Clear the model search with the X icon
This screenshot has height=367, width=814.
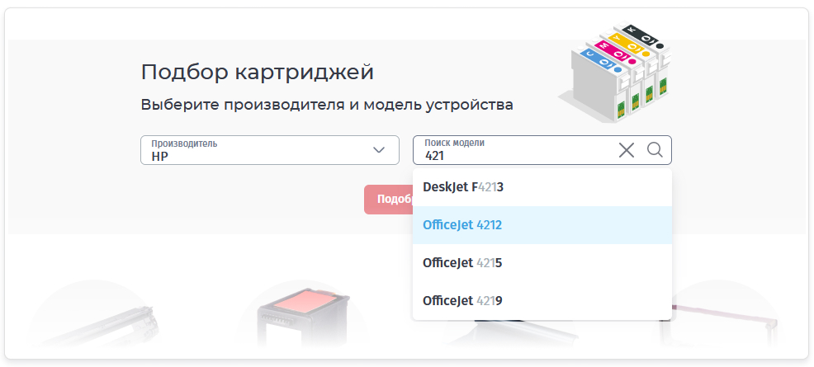point(627,150)
